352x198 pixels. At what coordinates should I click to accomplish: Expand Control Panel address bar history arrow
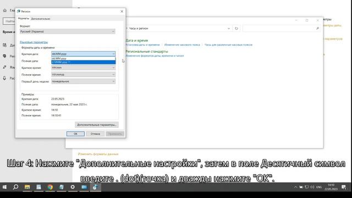[x=229, y=29]
